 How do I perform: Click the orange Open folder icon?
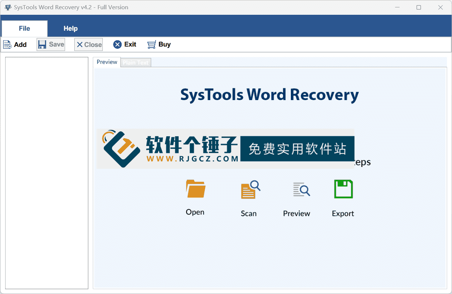(x=195, y=189)
